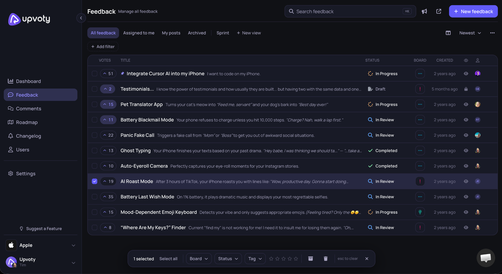502x274 pixels.
Task: Uncheck the AI Roast Mode checkbox
Action: pos(95,181)
